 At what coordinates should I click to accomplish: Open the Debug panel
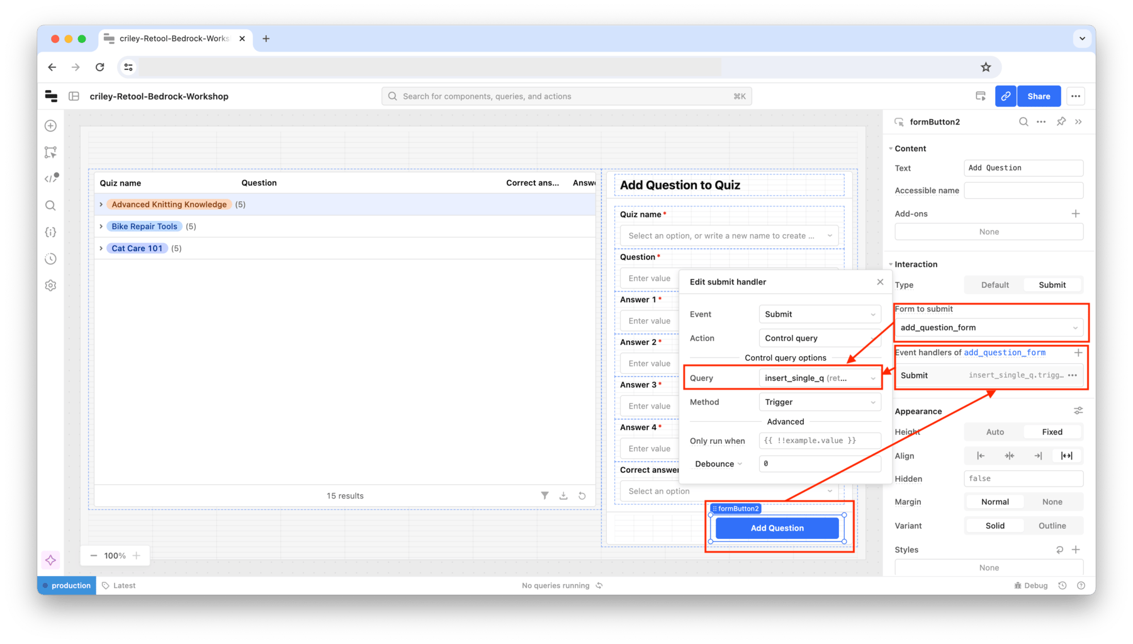[x=1031, y=585]
